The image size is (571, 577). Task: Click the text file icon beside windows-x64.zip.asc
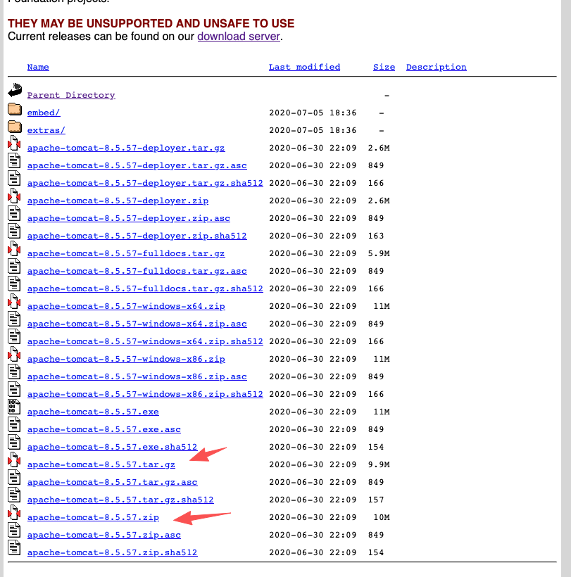point(14,319)
